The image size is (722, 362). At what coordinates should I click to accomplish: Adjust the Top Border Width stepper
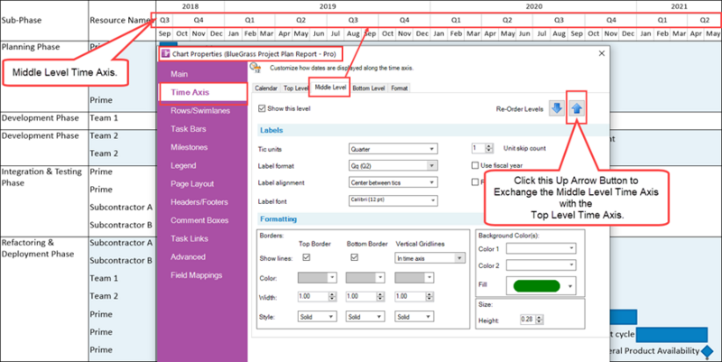click(332, 297)
